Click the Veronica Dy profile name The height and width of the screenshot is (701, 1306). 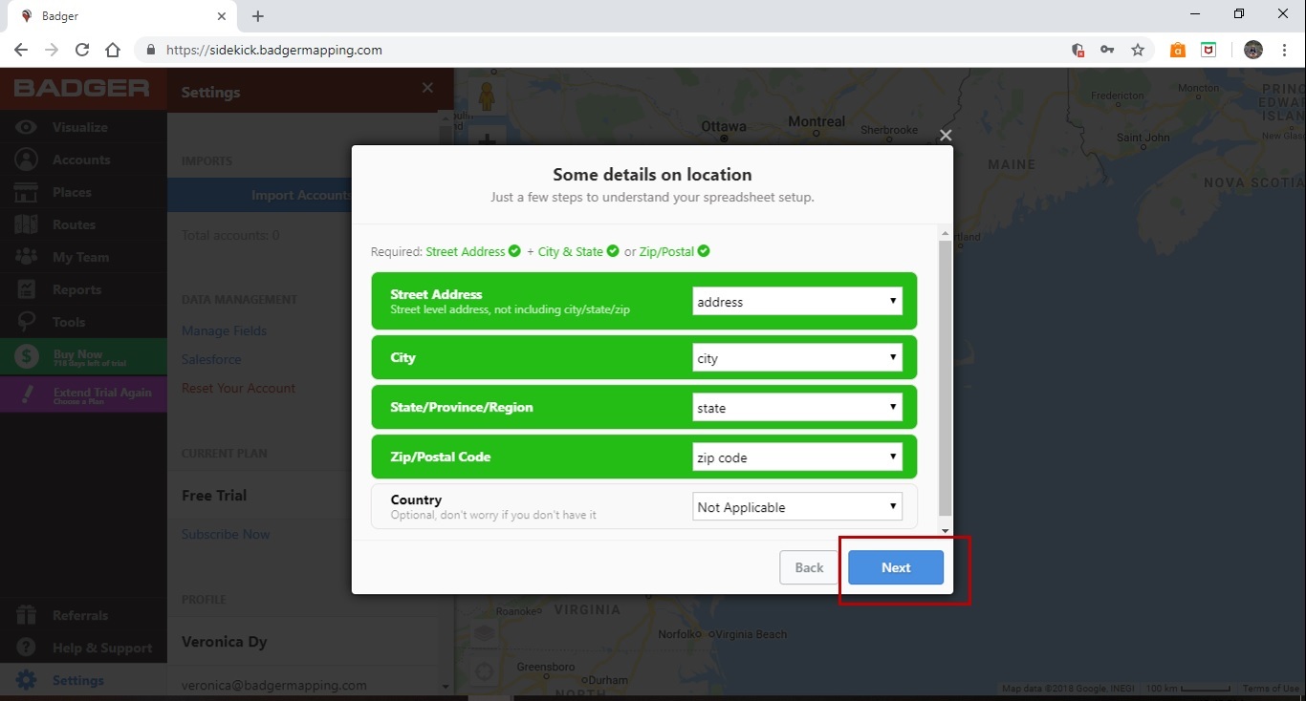[225, 642]
